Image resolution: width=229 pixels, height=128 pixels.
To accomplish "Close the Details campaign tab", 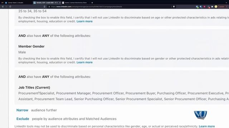I will (60, 3).
